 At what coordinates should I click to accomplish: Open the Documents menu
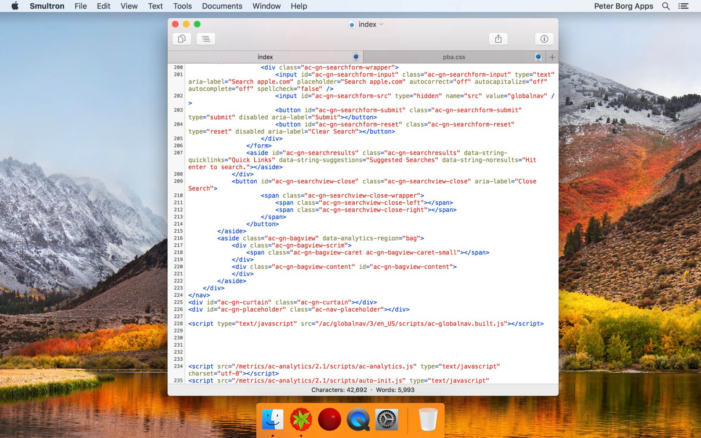[x=222, y=6]
